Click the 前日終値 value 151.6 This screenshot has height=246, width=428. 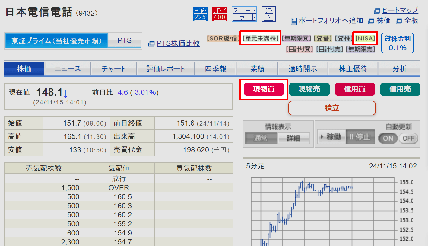[x=185, y=123]
